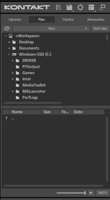Click the DRIVER folder icon
Image resolution: width=110 pixels, height=200 pixels.
(x=17, y=61)
